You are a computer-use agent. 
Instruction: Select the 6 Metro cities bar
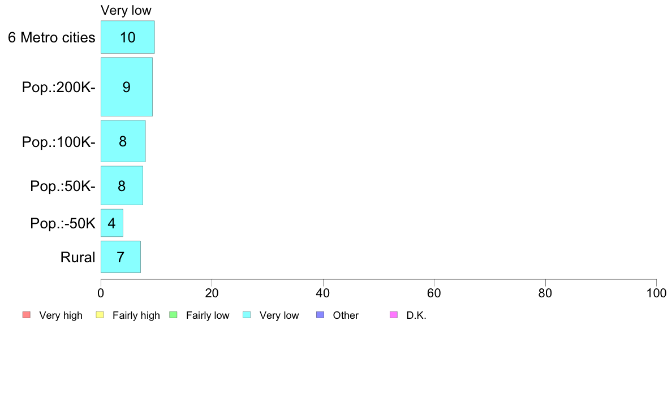pos(128,37)
